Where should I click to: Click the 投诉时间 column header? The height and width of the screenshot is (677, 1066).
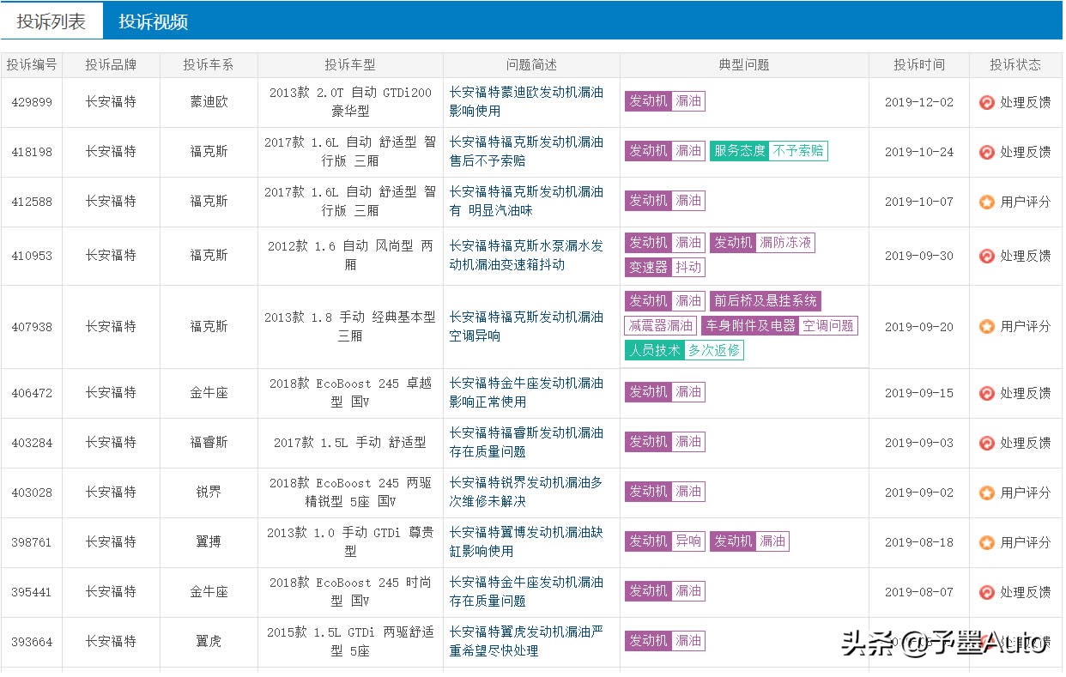point(918,65)
